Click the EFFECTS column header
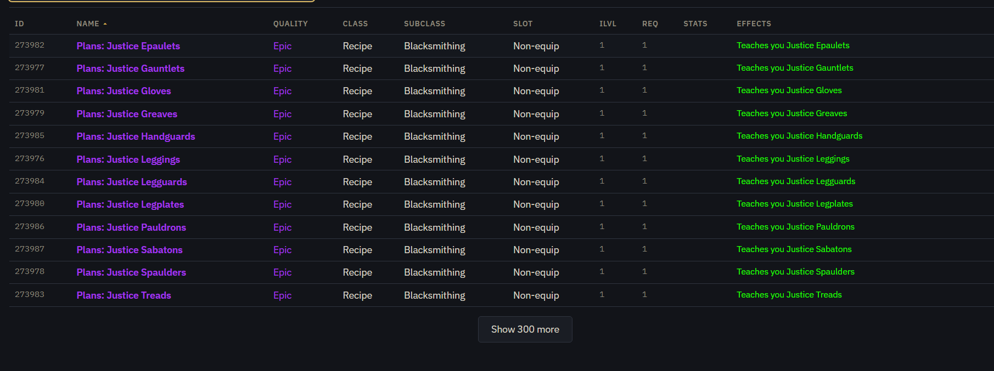Screen dimensions: 994x371 [754, 24]
